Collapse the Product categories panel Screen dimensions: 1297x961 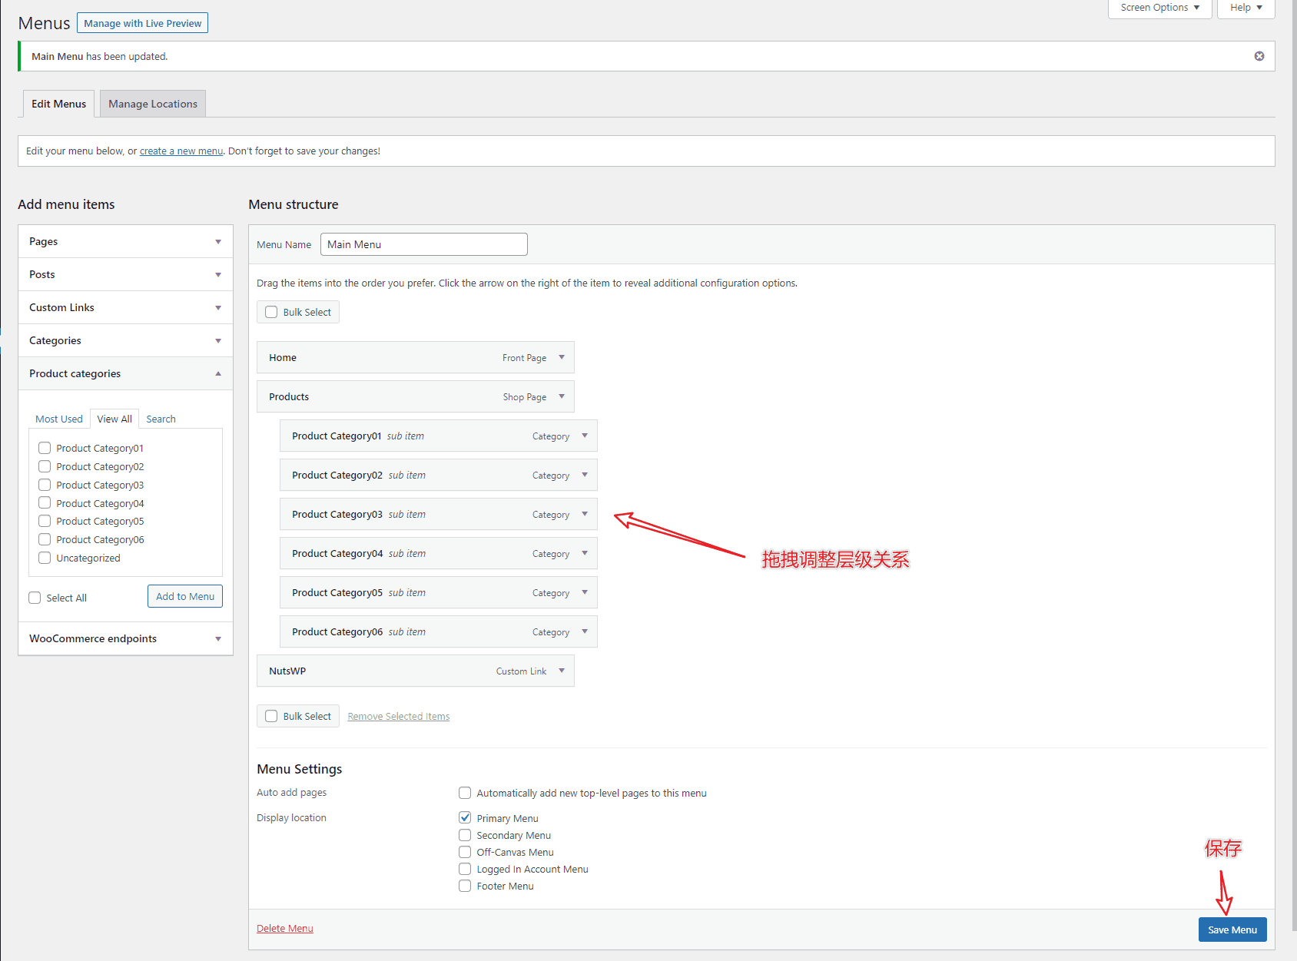tap(216, 373)
